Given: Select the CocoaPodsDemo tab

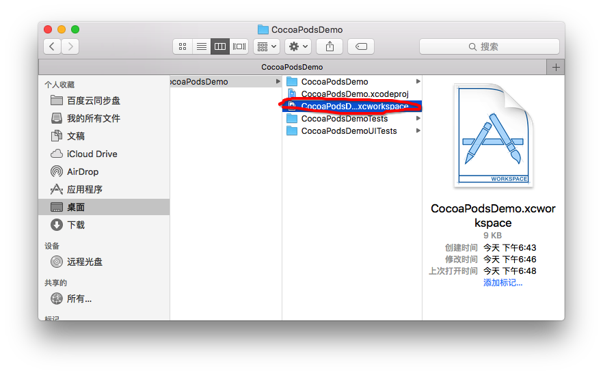Looking at the screenshot, I should [x=293, y=67].
